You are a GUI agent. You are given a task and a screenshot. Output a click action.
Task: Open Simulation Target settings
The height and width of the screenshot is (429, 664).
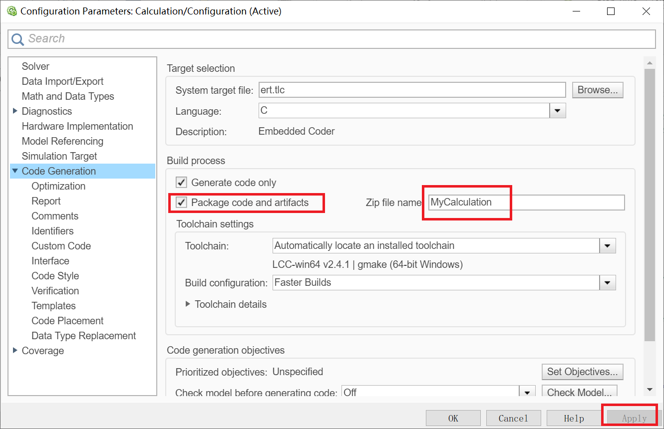tap(59, 156)
